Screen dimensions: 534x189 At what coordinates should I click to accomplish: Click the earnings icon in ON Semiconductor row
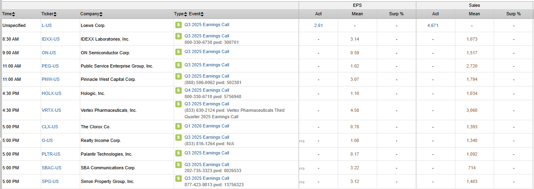pyautogui.click(x=178, y=52)
